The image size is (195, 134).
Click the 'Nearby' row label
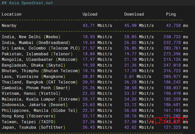(9, 26)
